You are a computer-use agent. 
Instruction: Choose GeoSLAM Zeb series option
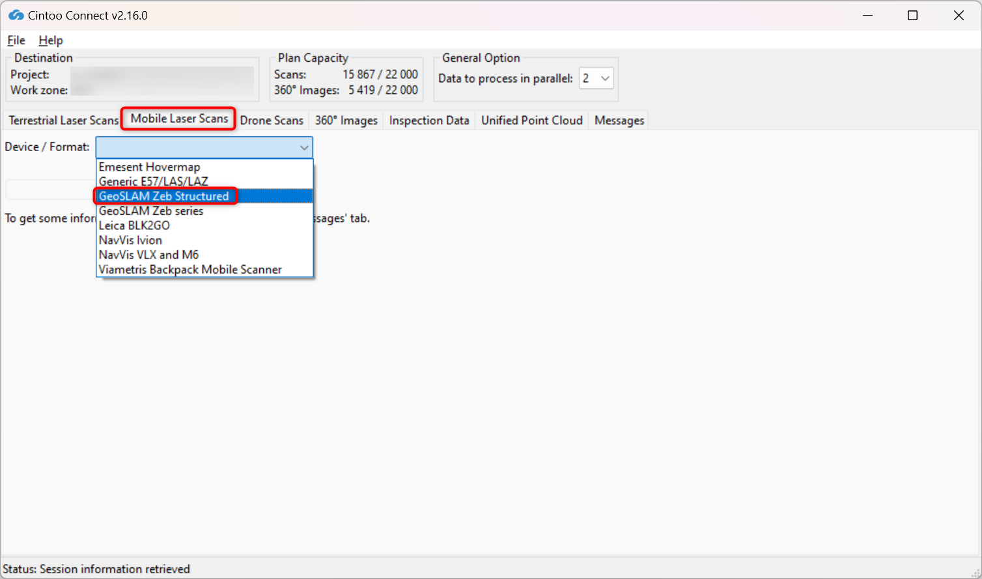pos(204,211)
